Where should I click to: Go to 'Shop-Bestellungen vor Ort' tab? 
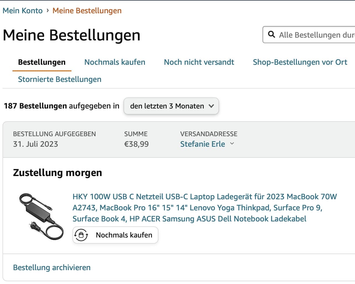click(300, 62)
